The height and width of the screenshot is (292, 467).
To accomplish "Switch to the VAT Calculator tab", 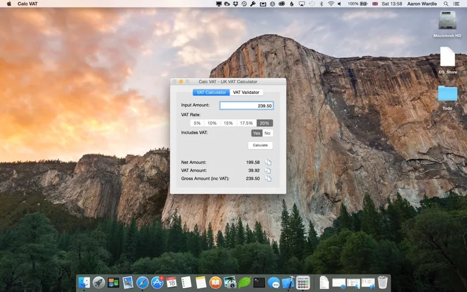I will click(211, 92).
